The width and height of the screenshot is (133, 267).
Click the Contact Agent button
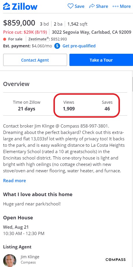(35, 60)
